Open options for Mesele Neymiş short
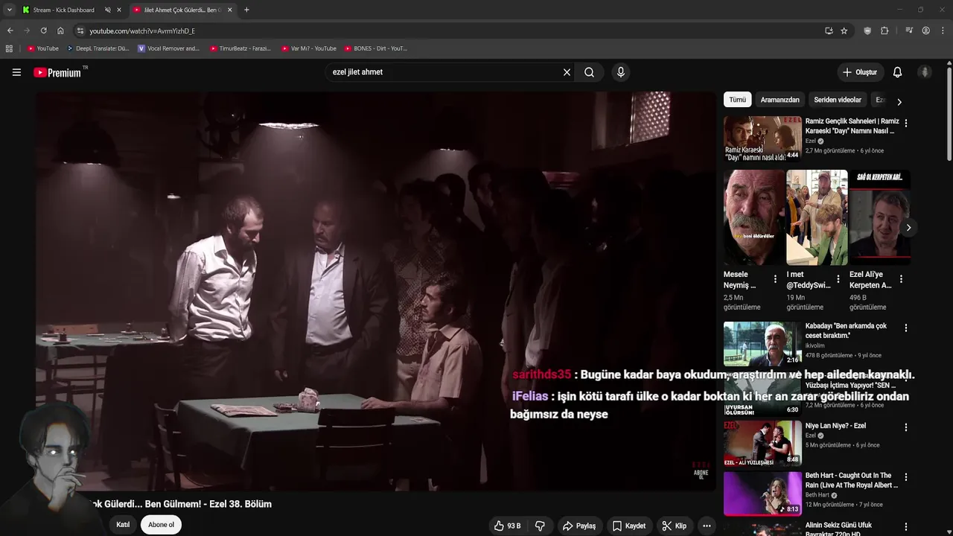Viewport: 953px width, 536px height. pyautogui.click(x=775, y=279)
